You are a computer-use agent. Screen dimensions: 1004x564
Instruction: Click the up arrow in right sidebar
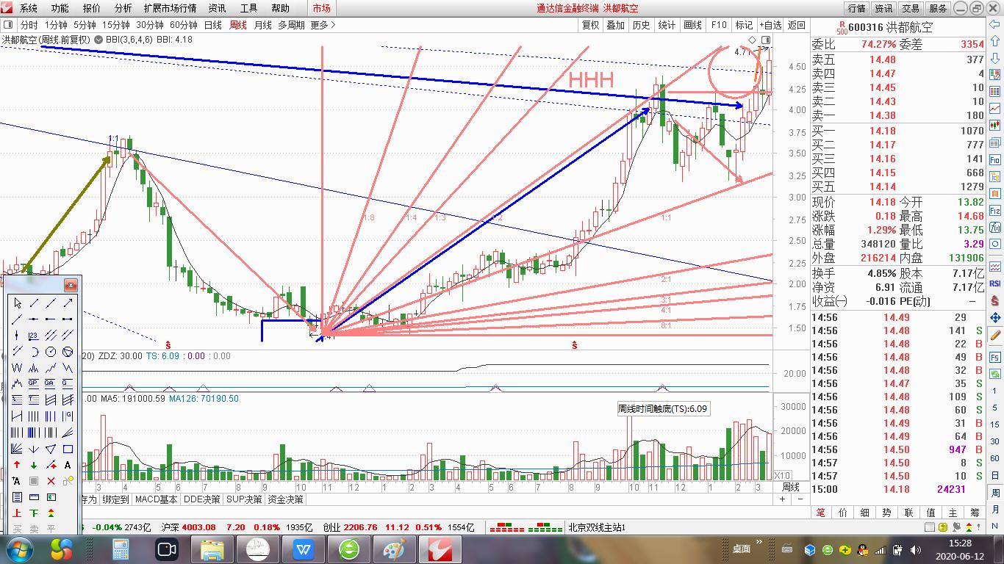coord(995,42)
